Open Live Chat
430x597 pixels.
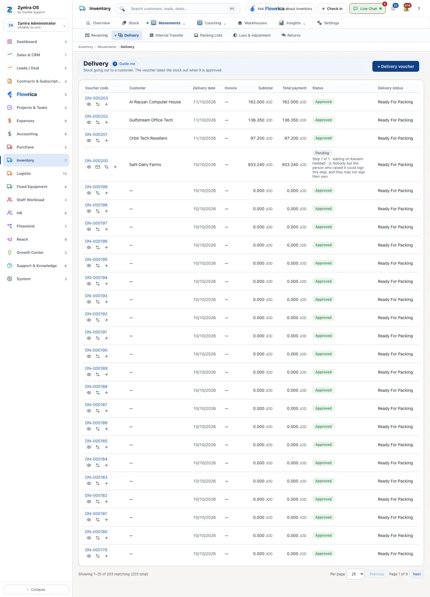367,9
